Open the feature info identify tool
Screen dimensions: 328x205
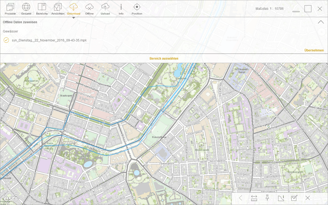(281, 198)
